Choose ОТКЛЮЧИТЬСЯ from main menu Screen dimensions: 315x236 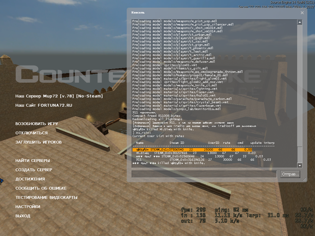[32, 133]
